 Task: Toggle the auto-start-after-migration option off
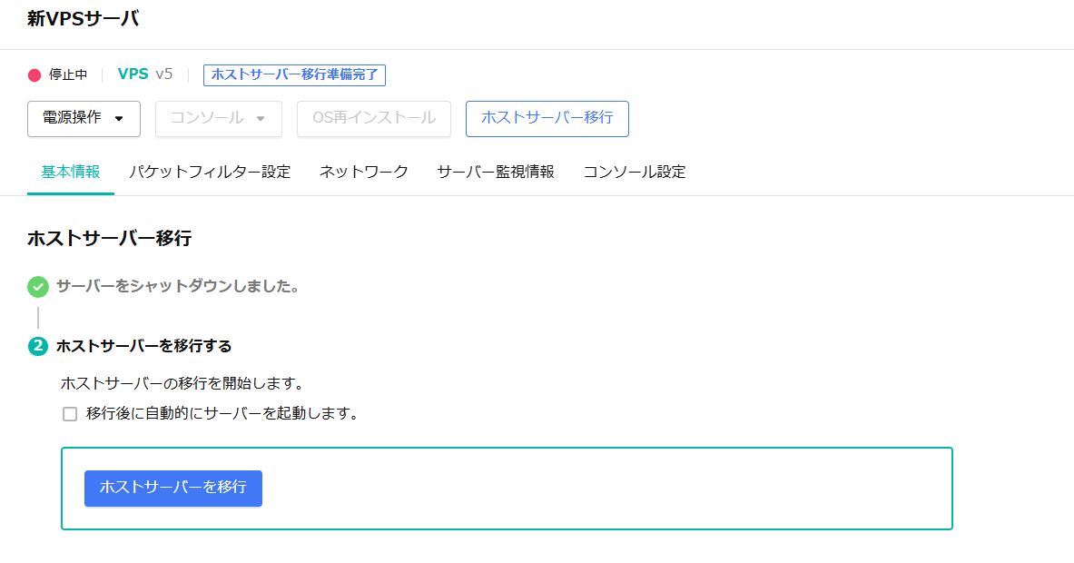click(69, 414)
